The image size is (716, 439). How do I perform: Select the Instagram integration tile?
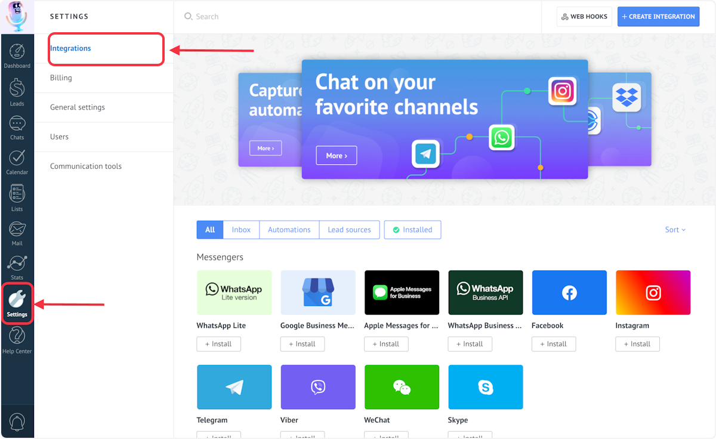(653, 292)
